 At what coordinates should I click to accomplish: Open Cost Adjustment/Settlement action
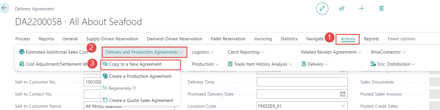pyautogui.click(x=53, y=64)
